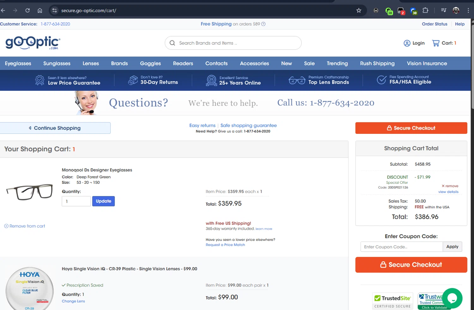Open the Help link
The height and width of the screenshot is (310, 474).
[460, 24]
